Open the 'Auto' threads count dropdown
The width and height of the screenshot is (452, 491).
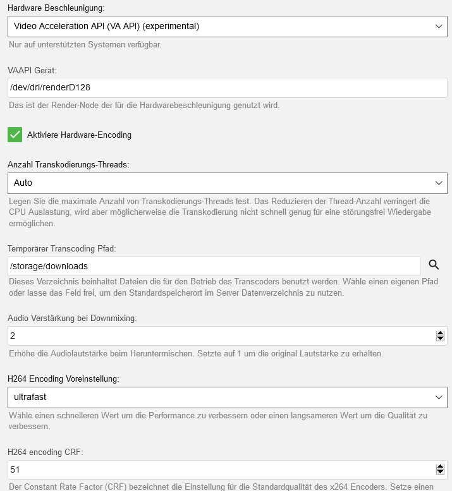[228, 183]
